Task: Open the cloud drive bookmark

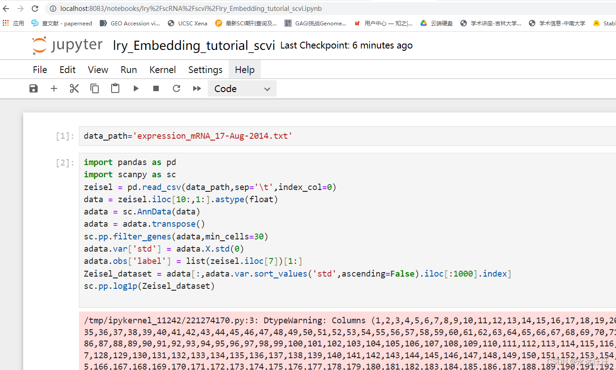Action: (x=436, y=23)
